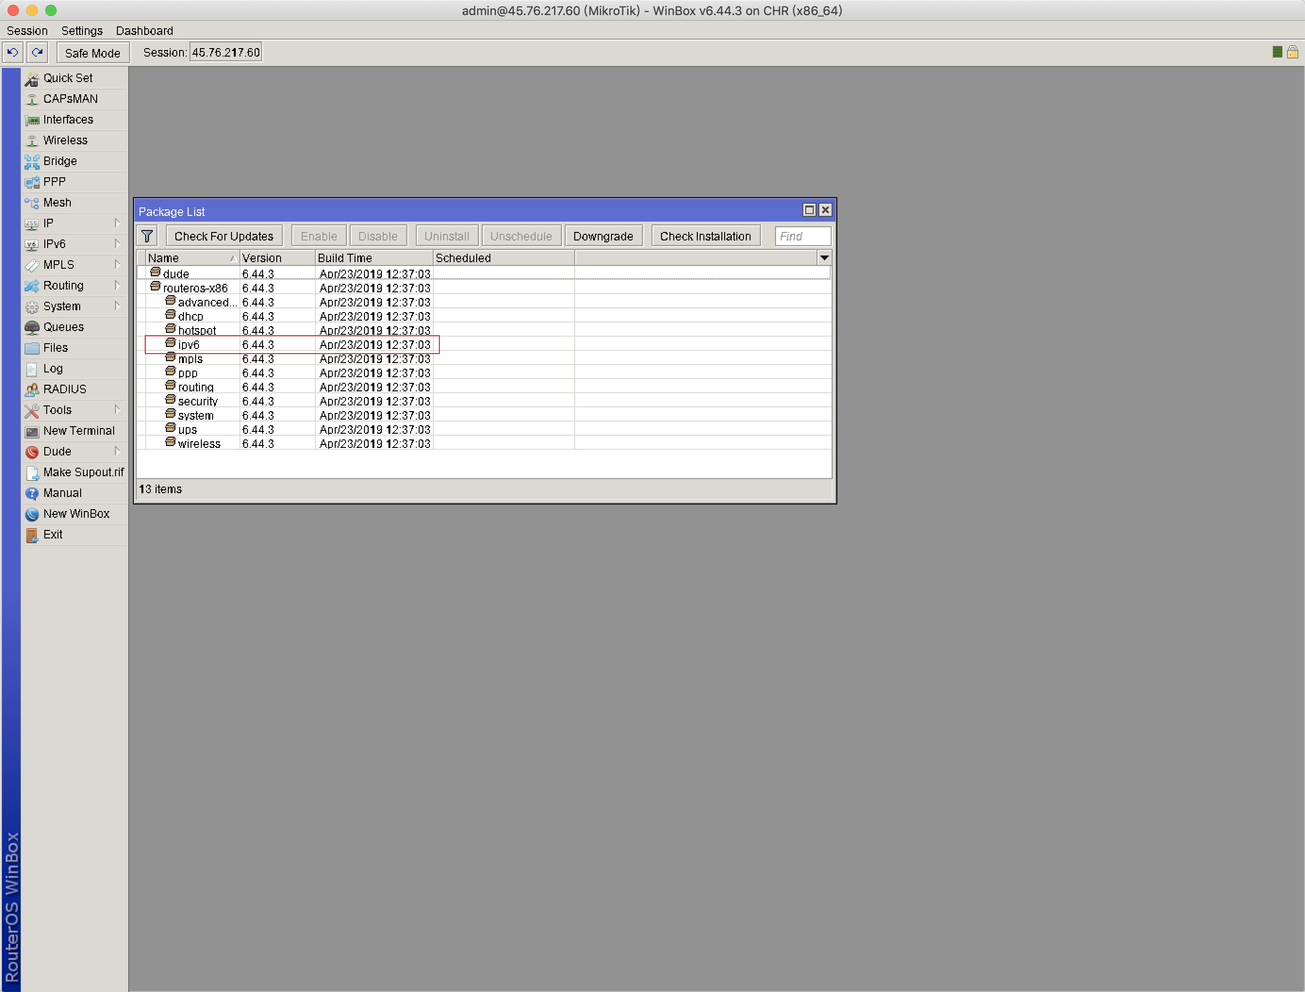
Task: Select the dhcp package row
Action: click(x=484, y=316)
